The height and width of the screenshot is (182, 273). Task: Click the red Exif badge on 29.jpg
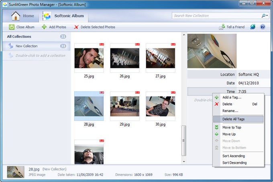[x=137, y=92]
